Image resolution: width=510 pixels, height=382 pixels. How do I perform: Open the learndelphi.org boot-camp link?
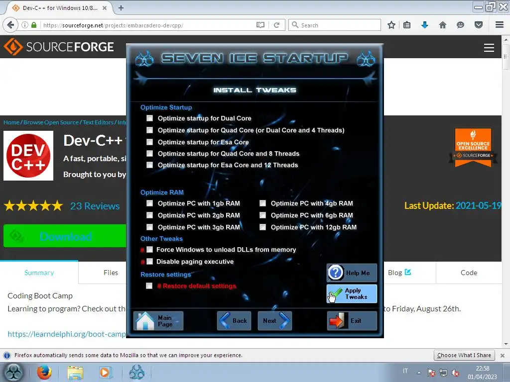(66, 334)
